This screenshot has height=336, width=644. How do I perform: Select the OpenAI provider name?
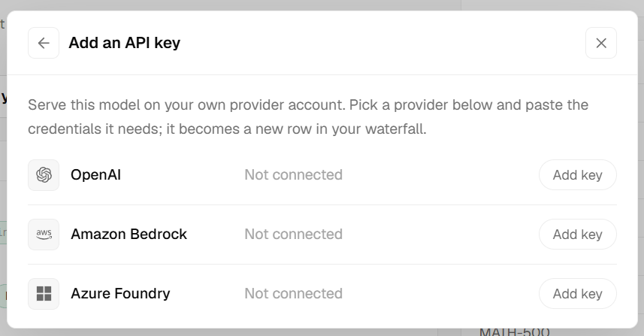point(95,175)
